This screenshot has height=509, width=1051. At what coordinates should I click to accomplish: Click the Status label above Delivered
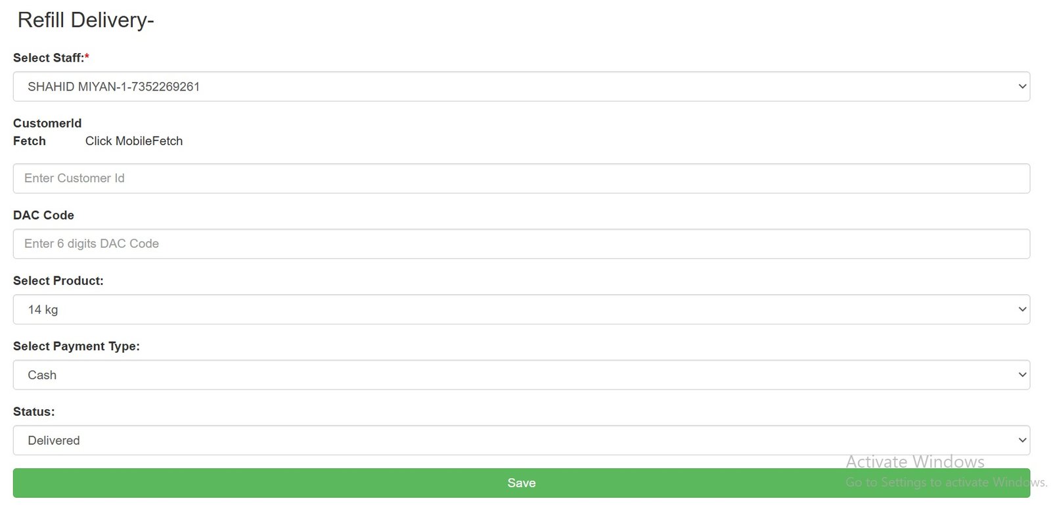(34, 412)
